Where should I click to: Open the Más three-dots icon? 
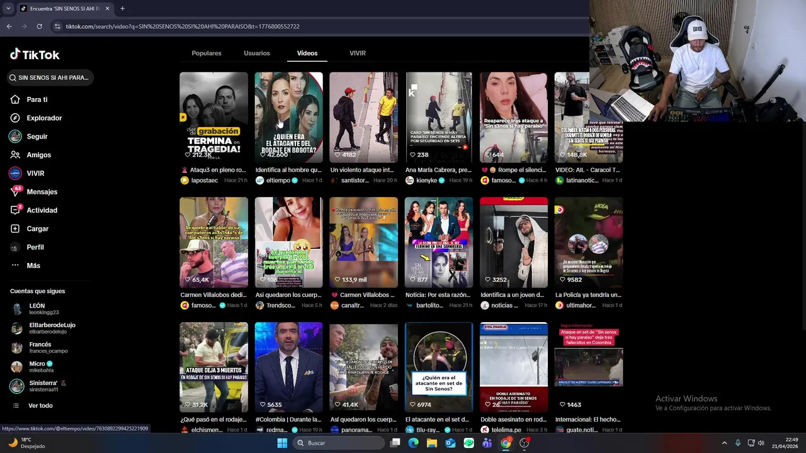pyautogui.click(x=15, y=266)
